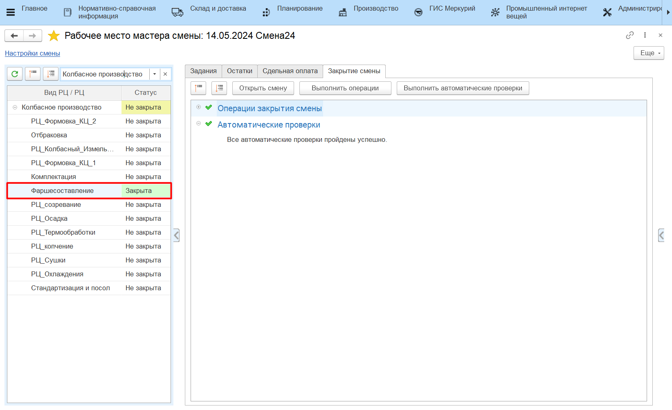Open the Еще dropdown menu
Viewport: 672px width, 410px height.
pyautogui.click(x=648, y=53)
